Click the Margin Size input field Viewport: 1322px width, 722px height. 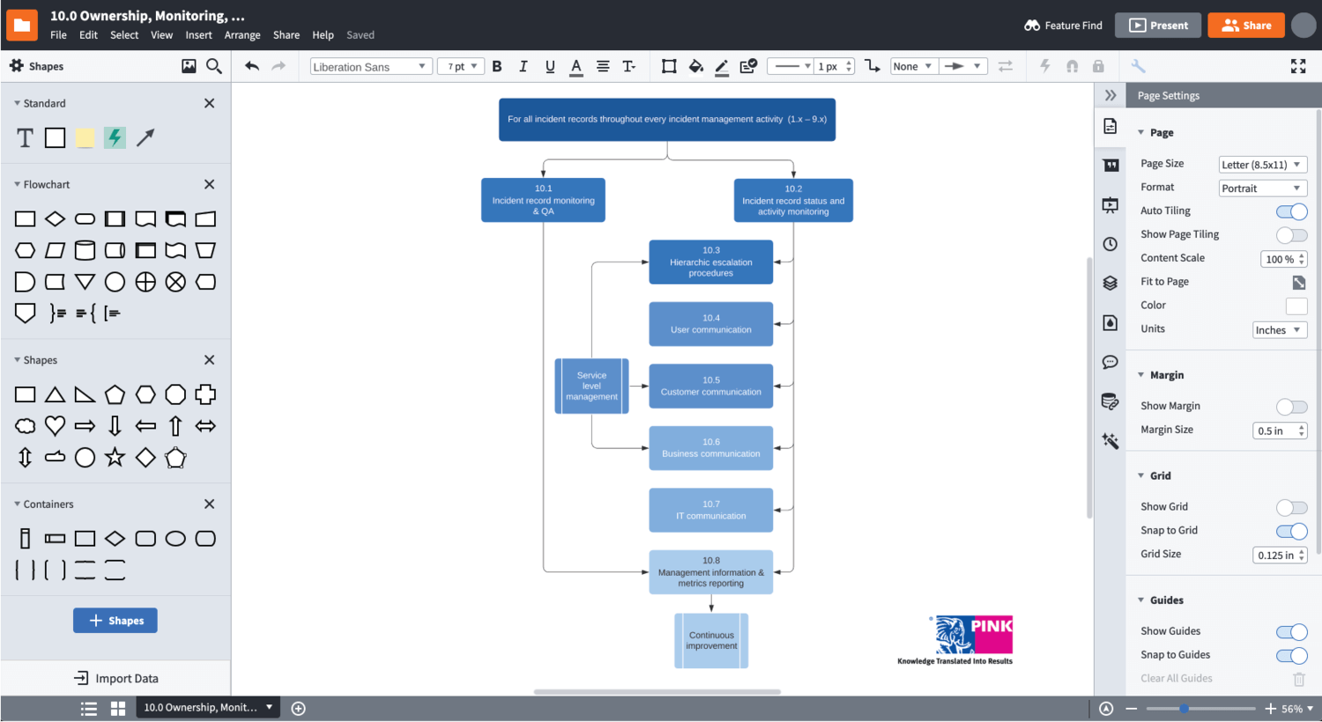pyautogui.click(x=1273, y=431)
